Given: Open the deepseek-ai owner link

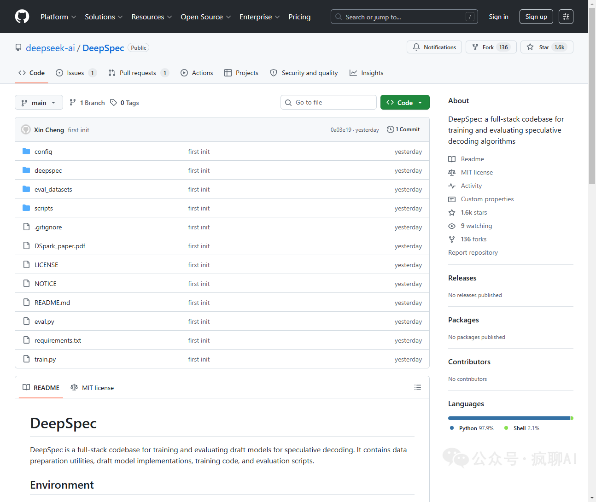Looking at the screenshot, I should [50, 48].
